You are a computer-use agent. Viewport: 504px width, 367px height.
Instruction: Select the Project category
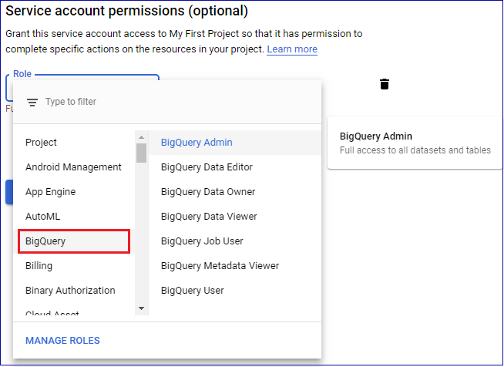pos(42,143)
